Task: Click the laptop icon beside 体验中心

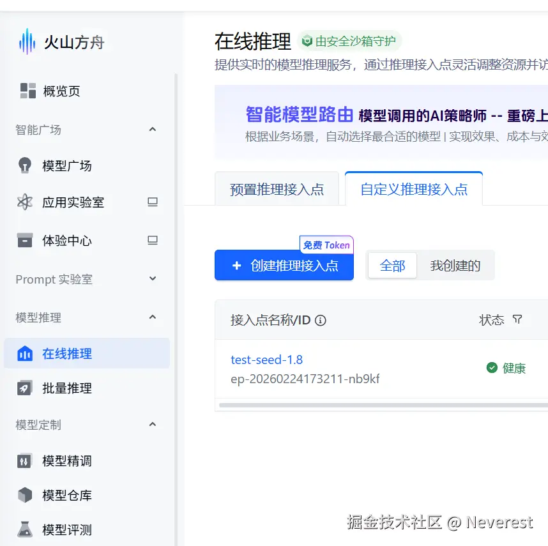Action: click(x=153, y=240)
